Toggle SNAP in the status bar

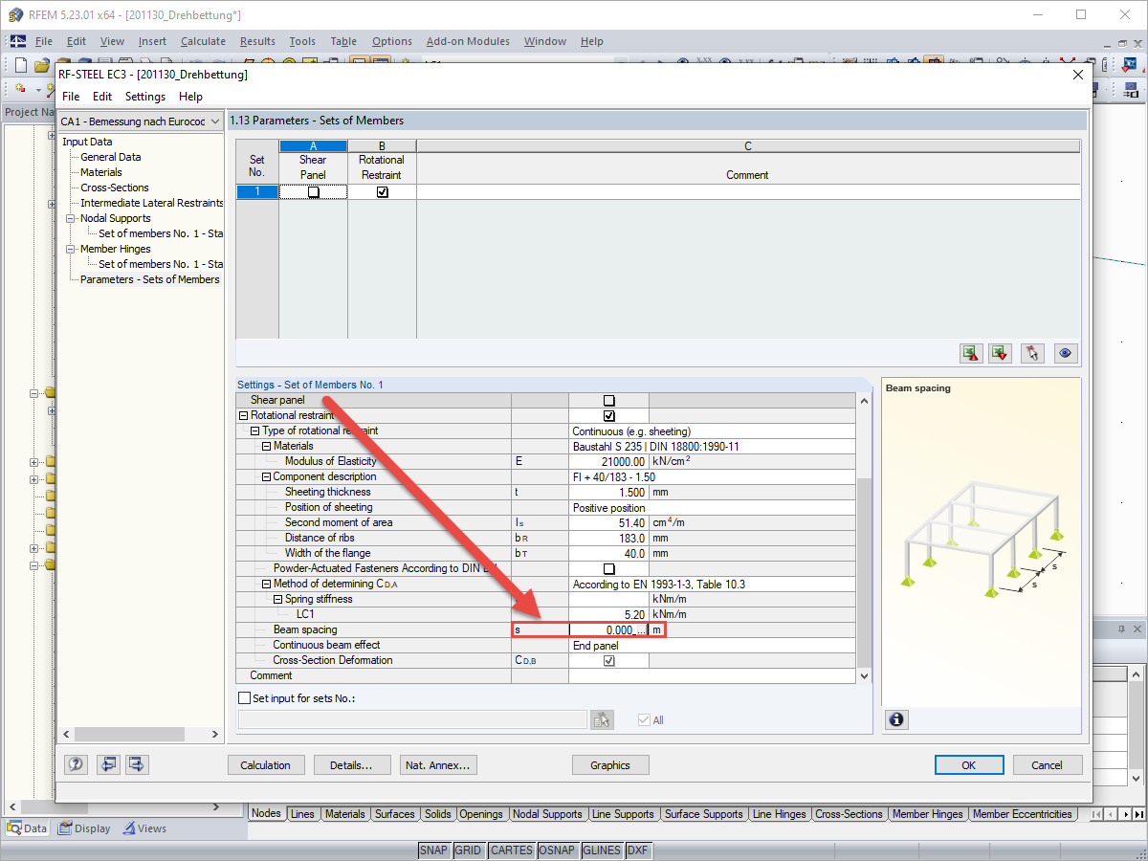point(435,850)
